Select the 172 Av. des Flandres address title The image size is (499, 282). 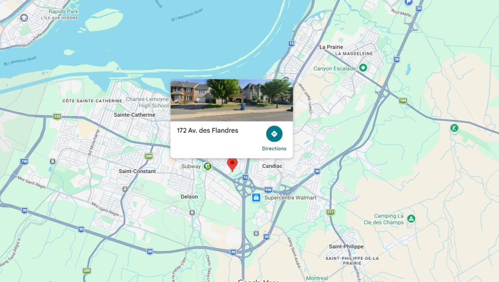(x=207, y=130)
